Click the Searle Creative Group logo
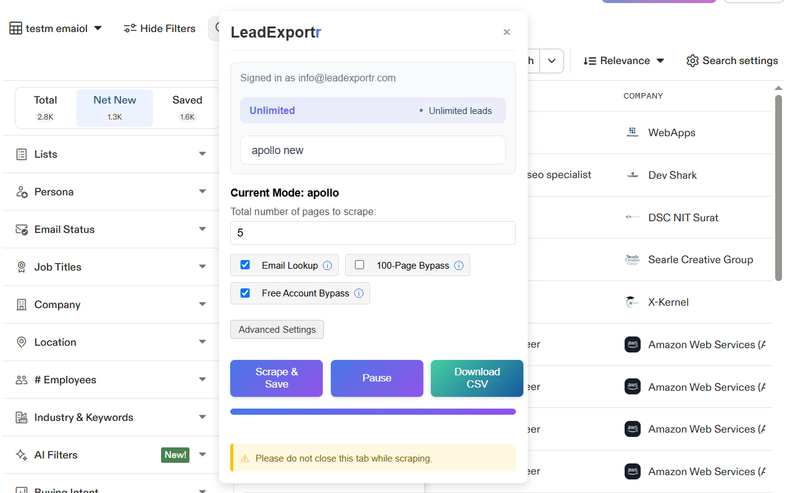The width and height of the screenshot is (790, 493). click(632, 259)
